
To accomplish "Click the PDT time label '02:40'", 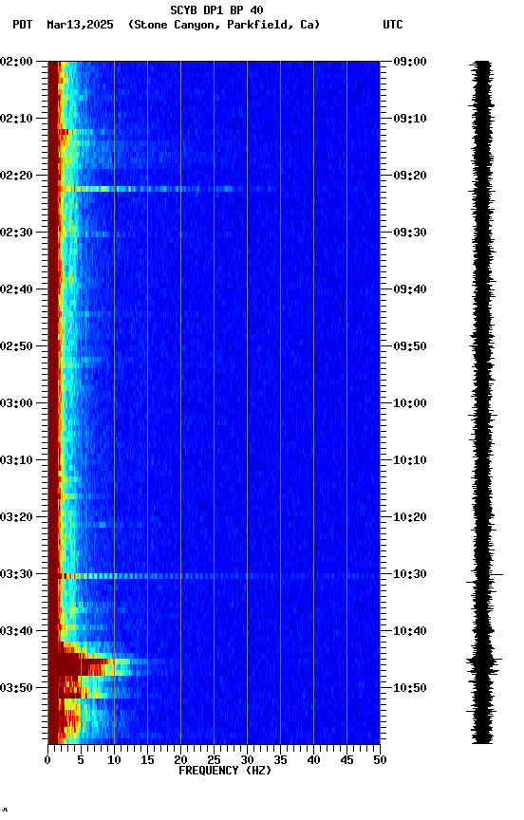I will pos(16,289).
